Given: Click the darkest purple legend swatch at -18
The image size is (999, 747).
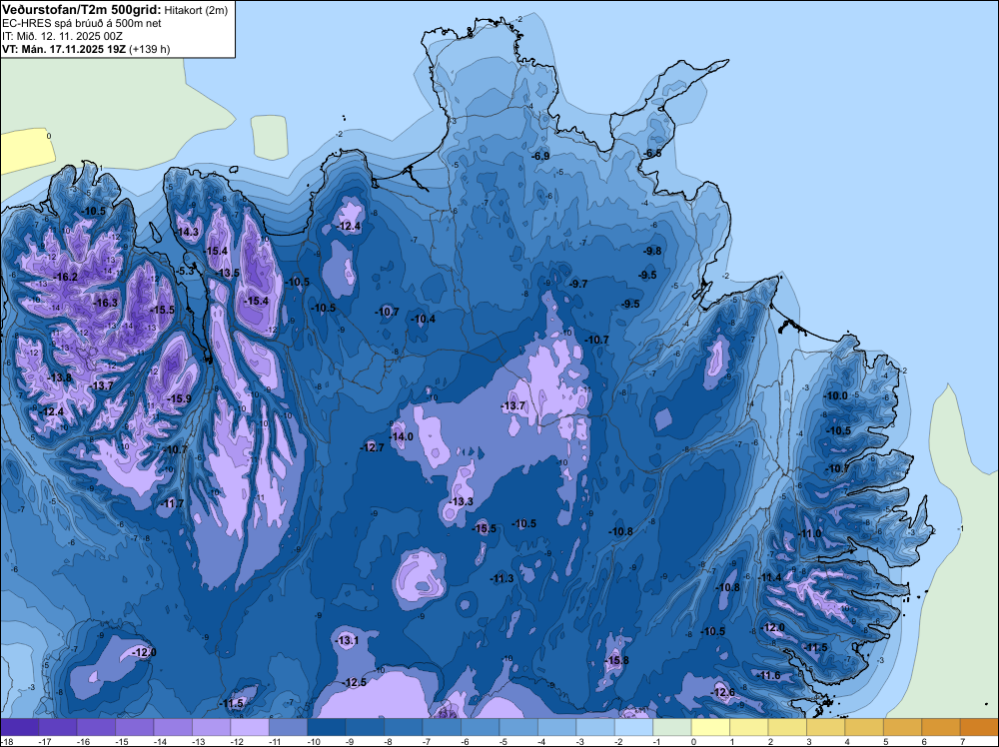Looking at the screenshot, I should pyautogui.click(x=19, y=727).
